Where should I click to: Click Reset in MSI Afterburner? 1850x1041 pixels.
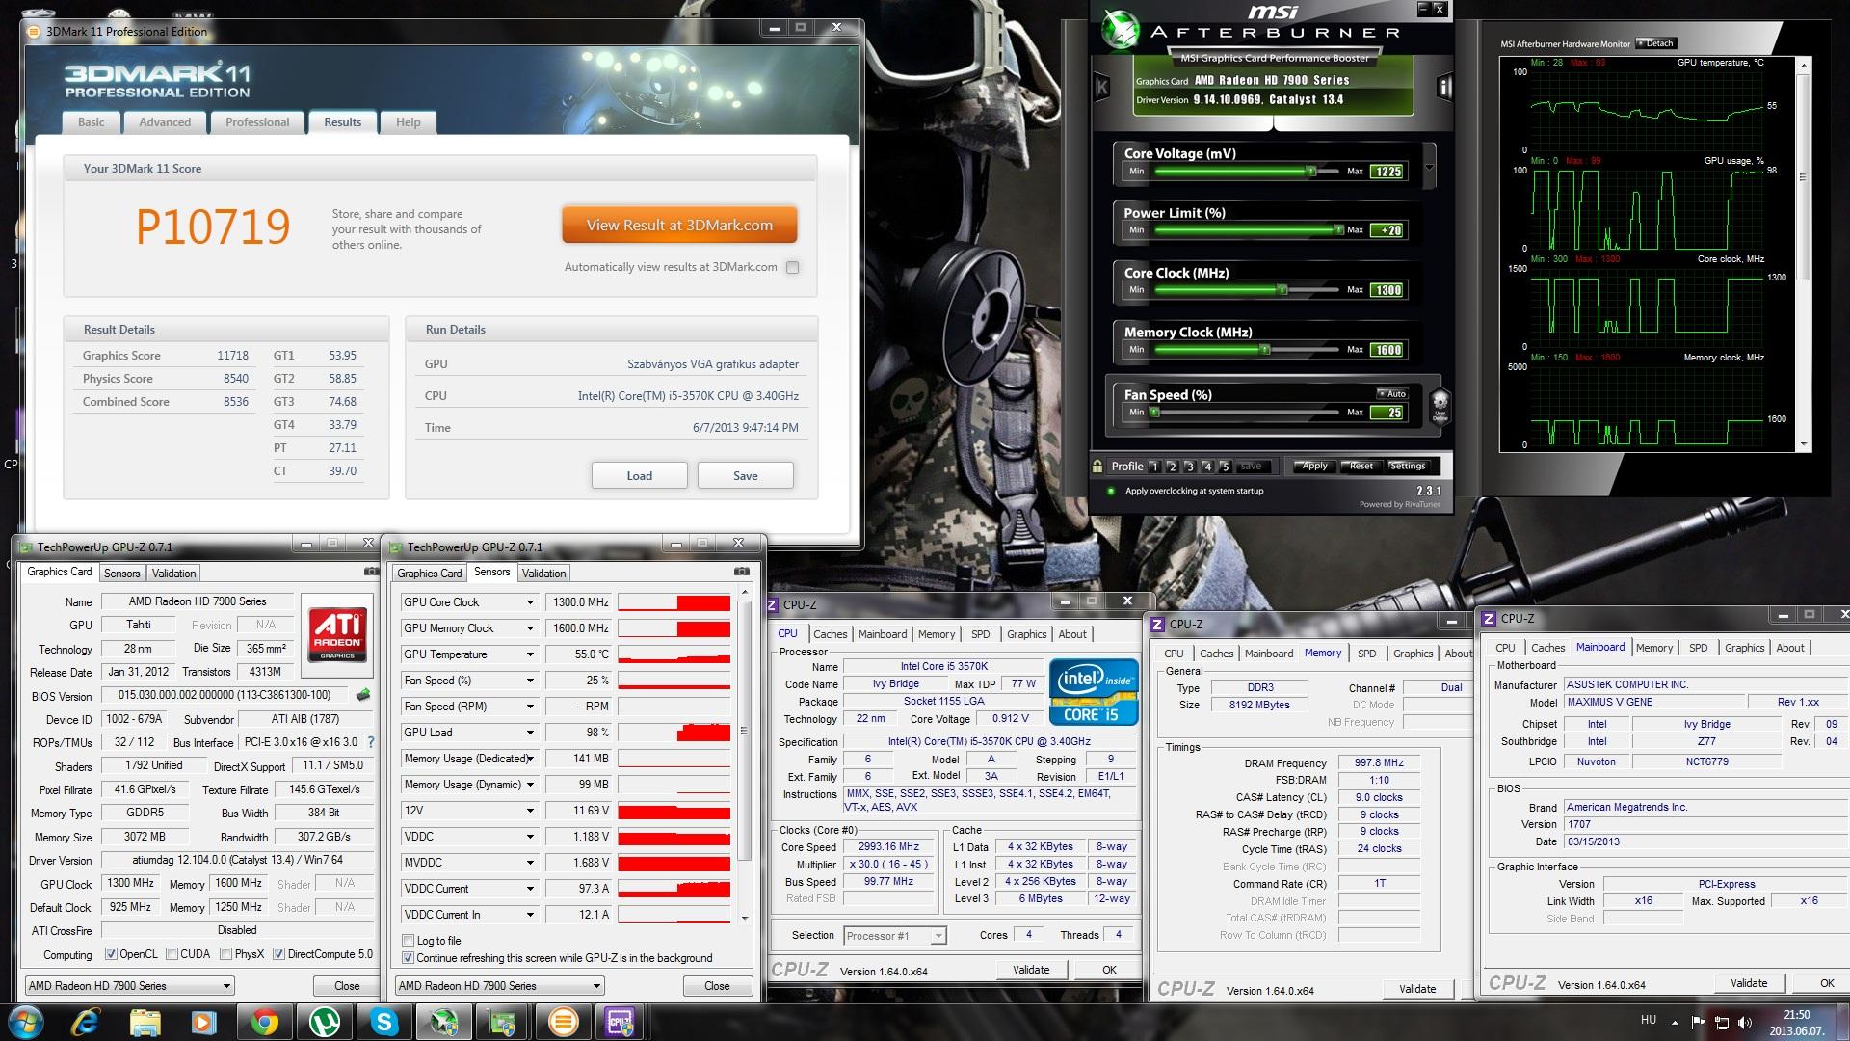point(1361,467)
